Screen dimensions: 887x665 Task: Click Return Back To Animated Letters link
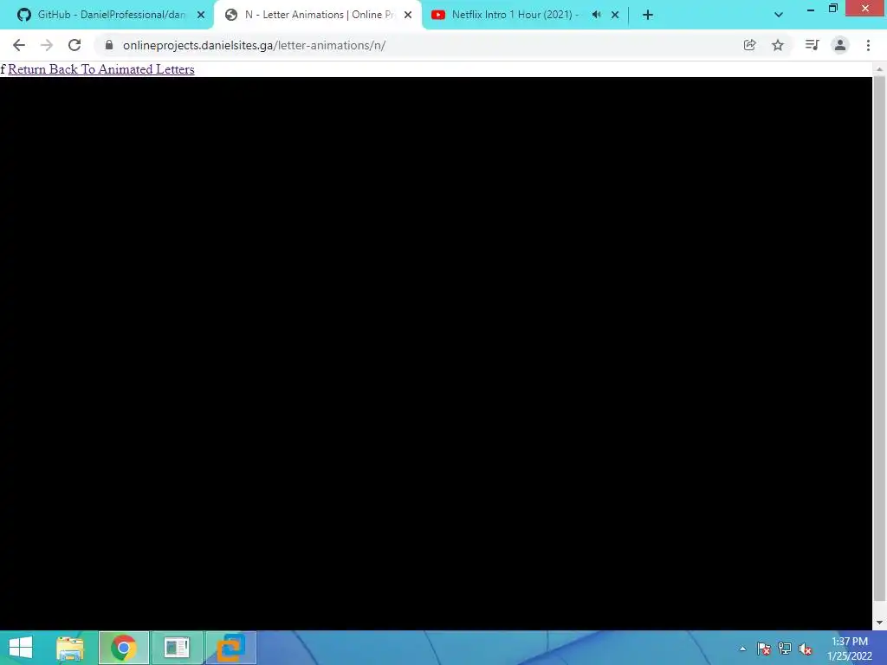tap(101, 69)
